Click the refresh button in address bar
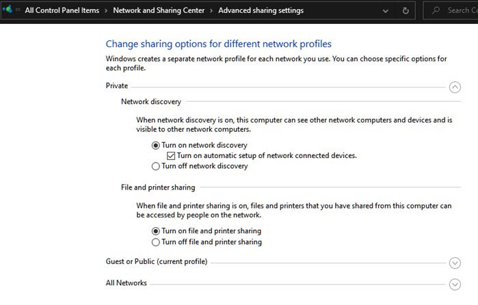This screenshot has width=478, height=305. tap(406, 11)
